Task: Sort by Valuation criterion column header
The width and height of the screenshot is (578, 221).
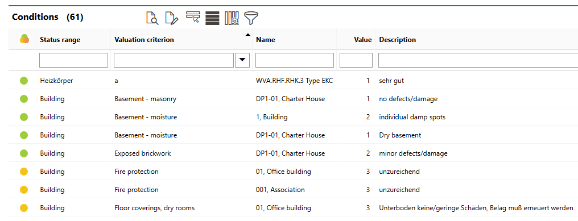Action: [144, 40]
